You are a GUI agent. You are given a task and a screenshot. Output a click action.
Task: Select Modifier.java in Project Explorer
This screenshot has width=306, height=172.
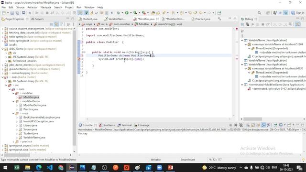29,97
